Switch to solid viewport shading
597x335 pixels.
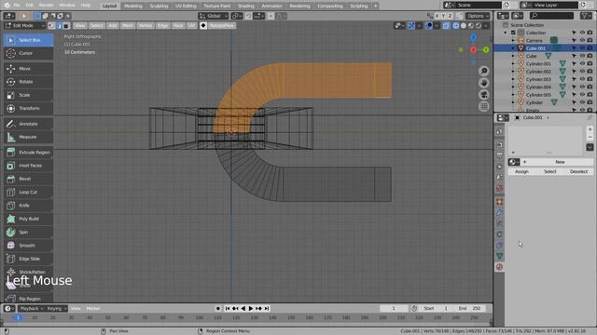coord(464,25)
